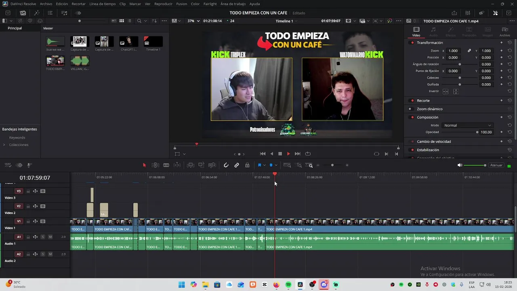Reset the Transformación section parameters

point(510,42)
